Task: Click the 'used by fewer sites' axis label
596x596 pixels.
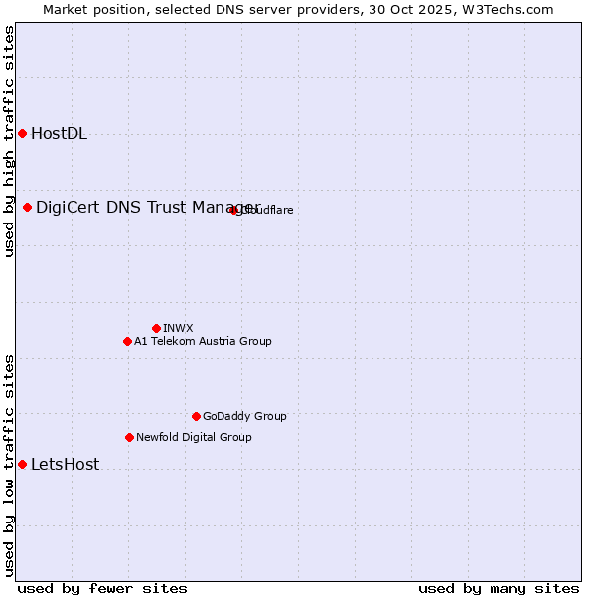Action: pos(102,588)
